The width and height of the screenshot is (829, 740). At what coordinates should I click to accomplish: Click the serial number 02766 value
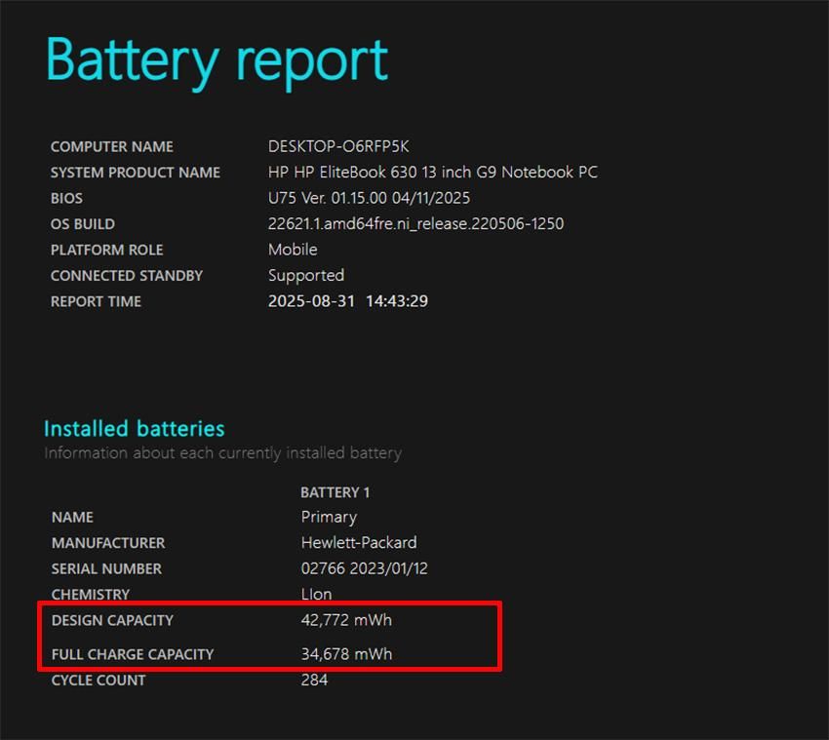point(364,568)
